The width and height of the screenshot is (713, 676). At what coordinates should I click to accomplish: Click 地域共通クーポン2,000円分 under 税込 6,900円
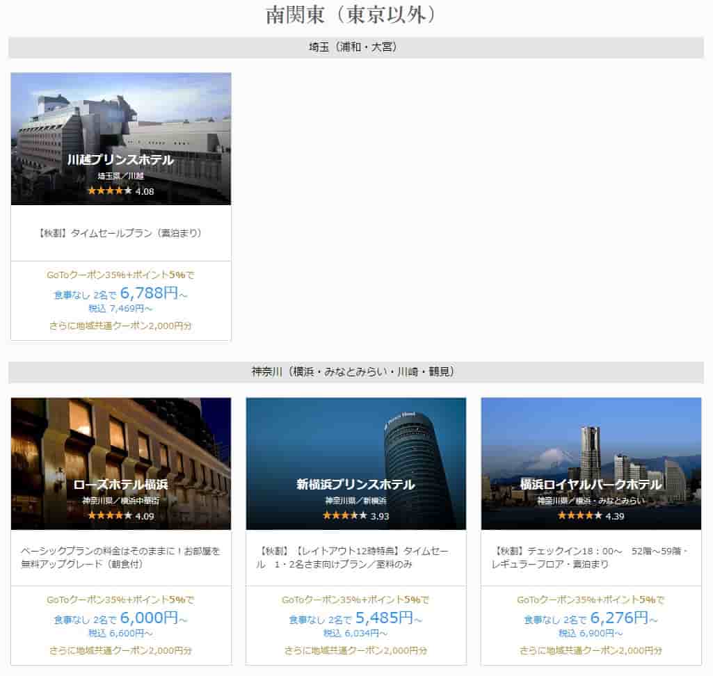click(x=591, y=650)
